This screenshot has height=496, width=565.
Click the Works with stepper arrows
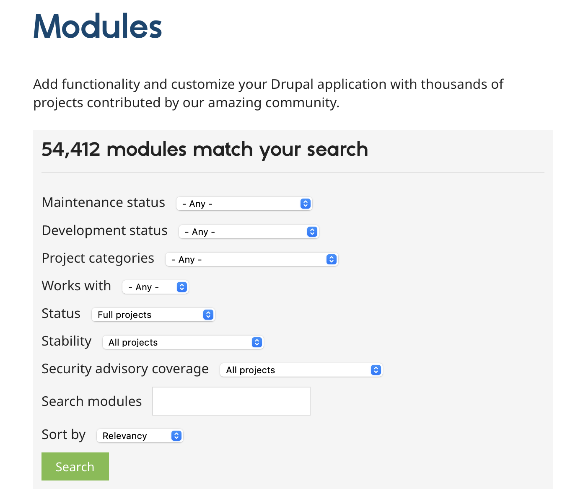click(181, 287)
